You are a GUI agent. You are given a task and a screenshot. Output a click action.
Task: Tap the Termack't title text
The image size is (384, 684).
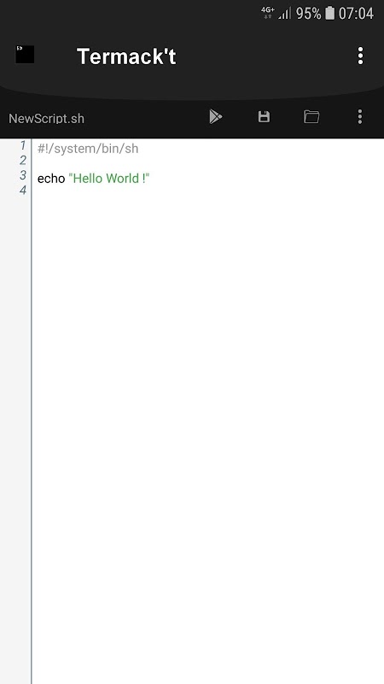pyautogui.click(x=126, y=56)
